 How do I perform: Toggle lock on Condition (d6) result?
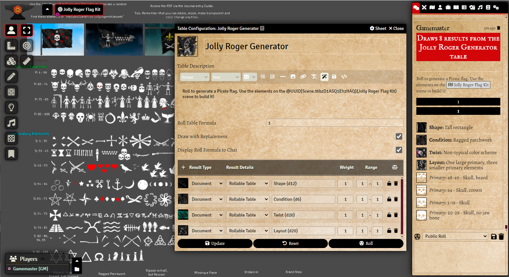[x=389, y=199]
